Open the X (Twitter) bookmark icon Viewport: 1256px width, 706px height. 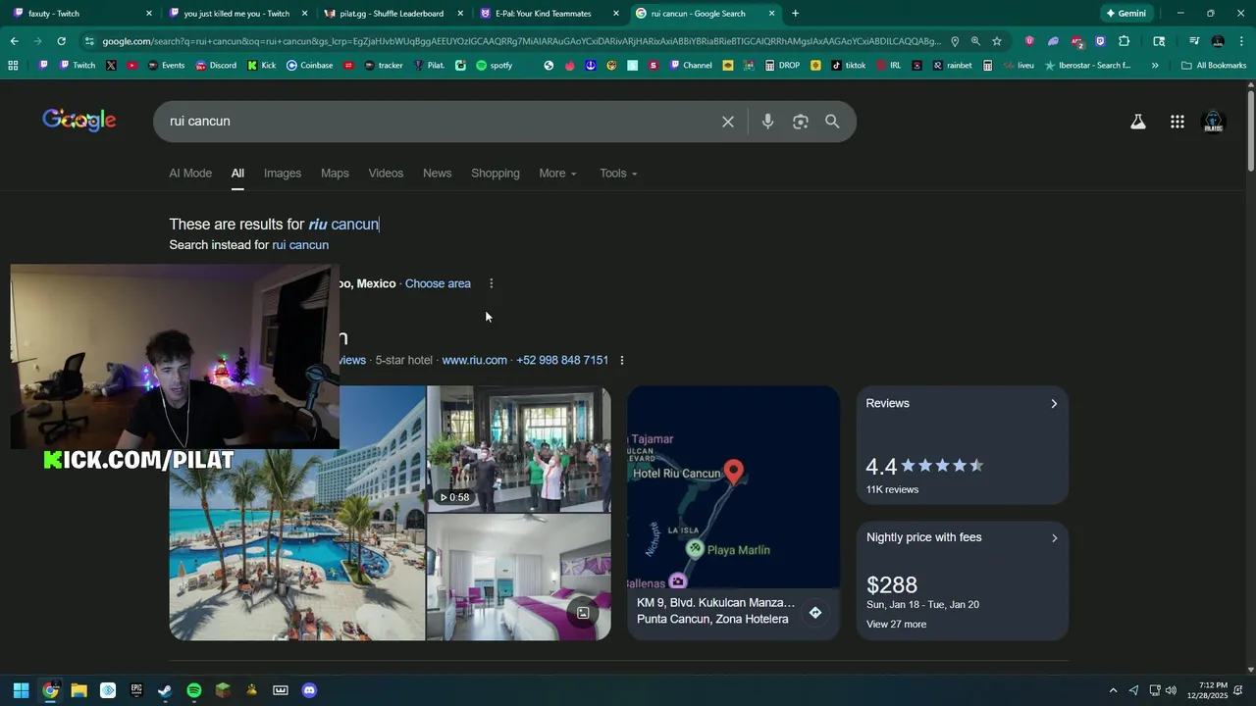click(111, 66)
